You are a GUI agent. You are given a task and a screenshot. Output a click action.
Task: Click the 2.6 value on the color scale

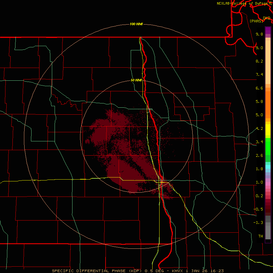point(259,156)
